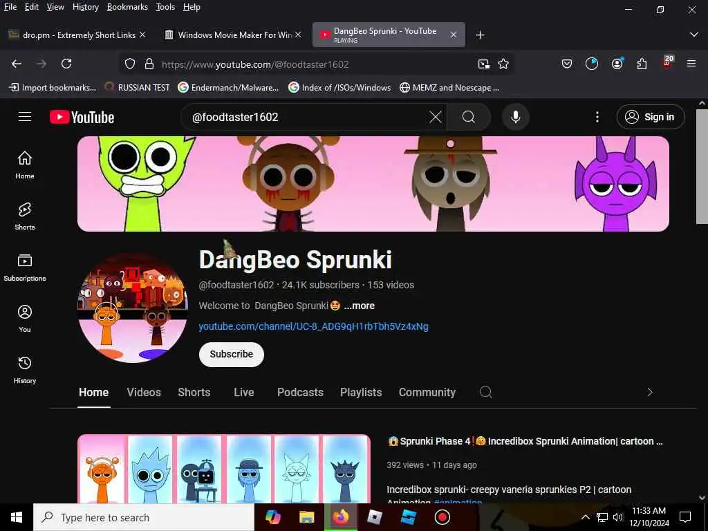Open Firefox application hamburger menu

coord(691,64)
